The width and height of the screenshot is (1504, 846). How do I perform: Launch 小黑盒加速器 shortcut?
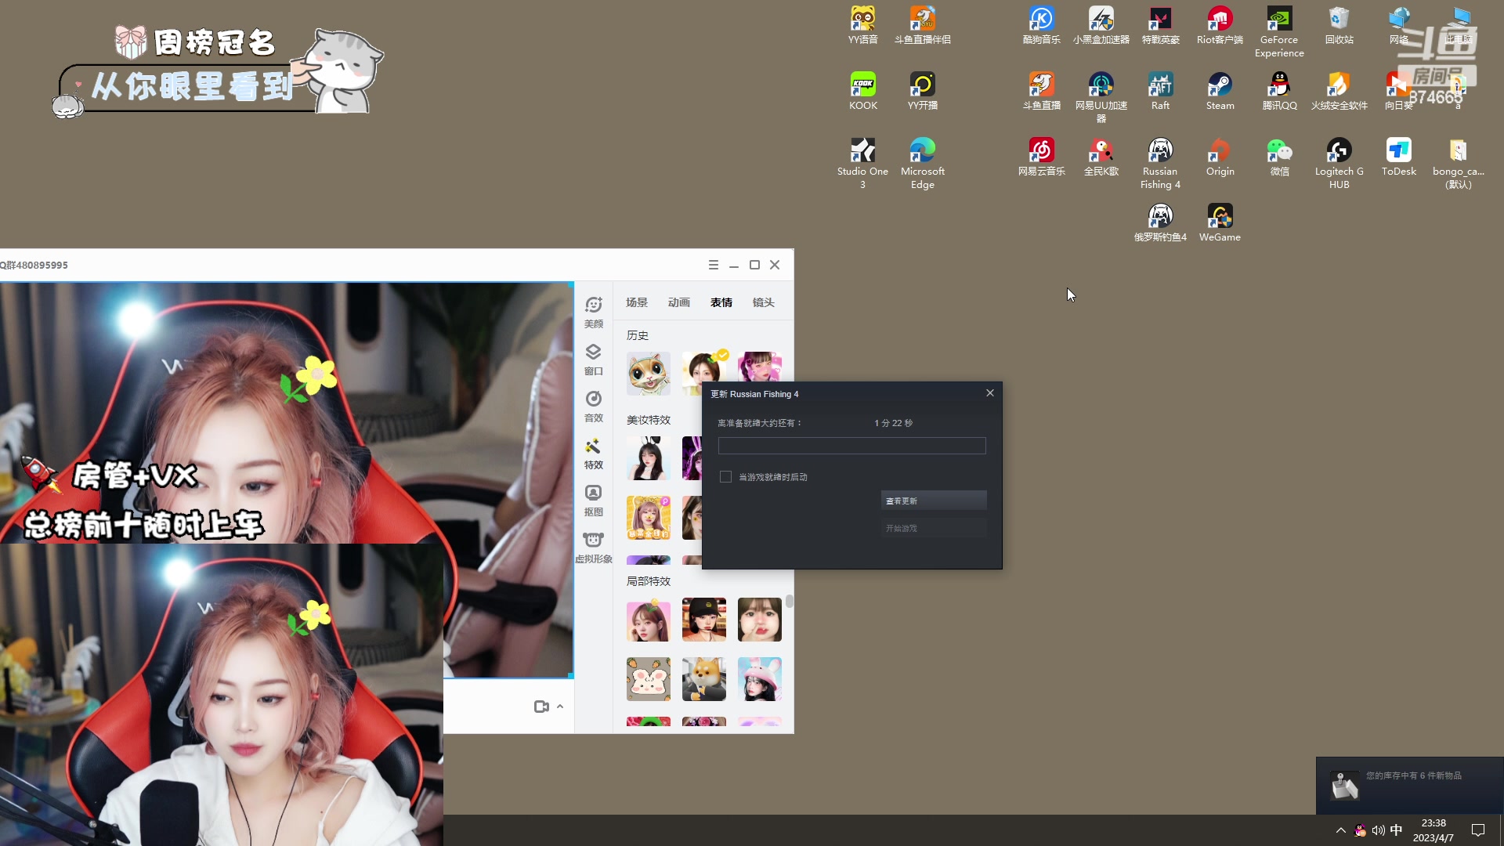1101,25
